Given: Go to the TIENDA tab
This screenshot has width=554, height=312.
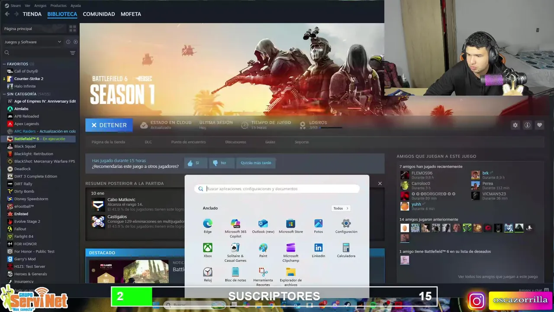Looking at the screenshot, I should pyautogui.click(x=32, y=14).
